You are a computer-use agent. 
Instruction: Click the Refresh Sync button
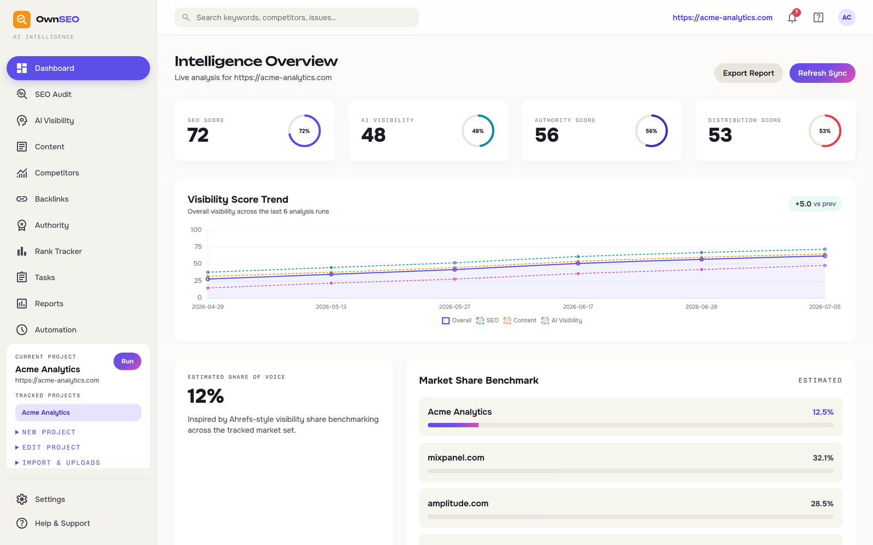pos(822,73)
